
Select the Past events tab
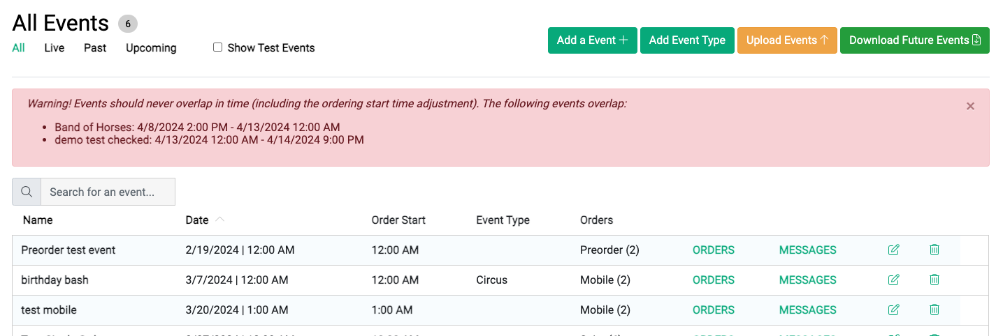click(95, 48)
